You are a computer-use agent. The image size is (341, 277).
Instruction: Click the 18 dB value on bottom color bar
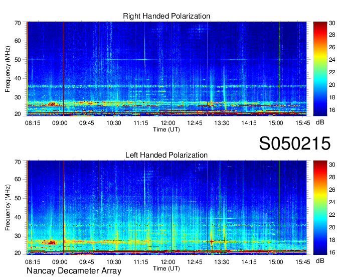[332, 240]
